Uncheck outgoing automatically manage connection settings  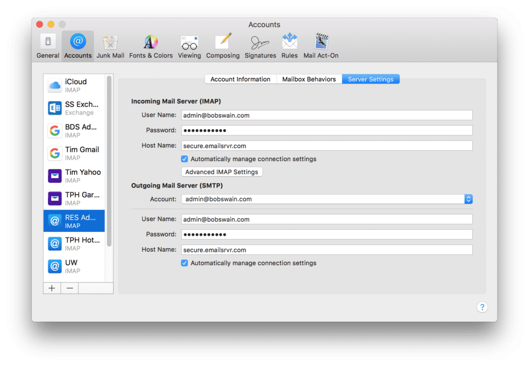click(184, 263)
